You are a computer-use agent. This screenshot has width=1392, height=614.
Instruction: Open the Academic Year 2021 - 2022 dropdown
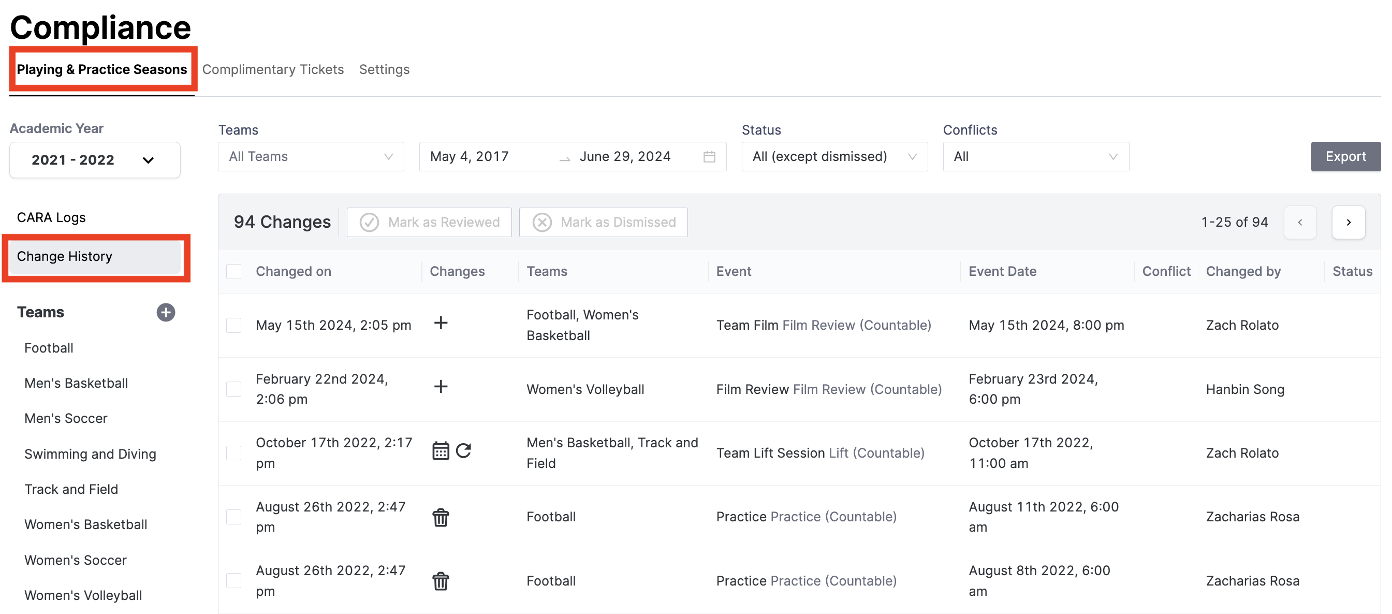tap(95, 160)
